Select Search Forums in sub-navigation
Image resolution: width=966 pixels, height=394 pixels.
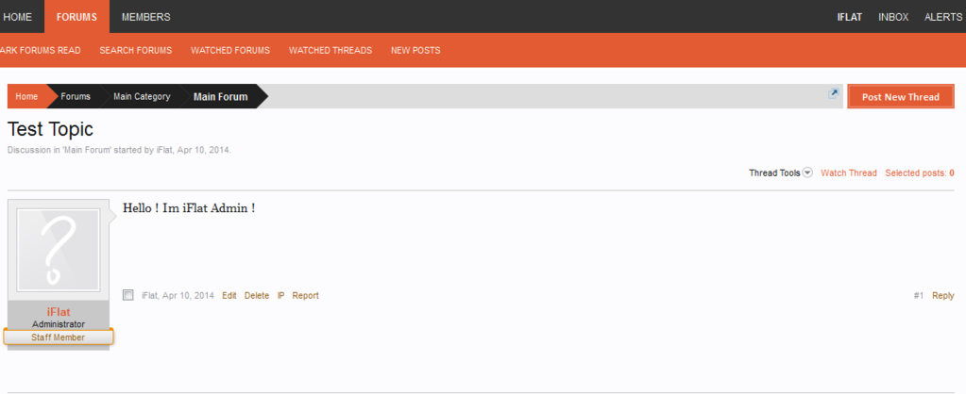(x=135, y=51)
